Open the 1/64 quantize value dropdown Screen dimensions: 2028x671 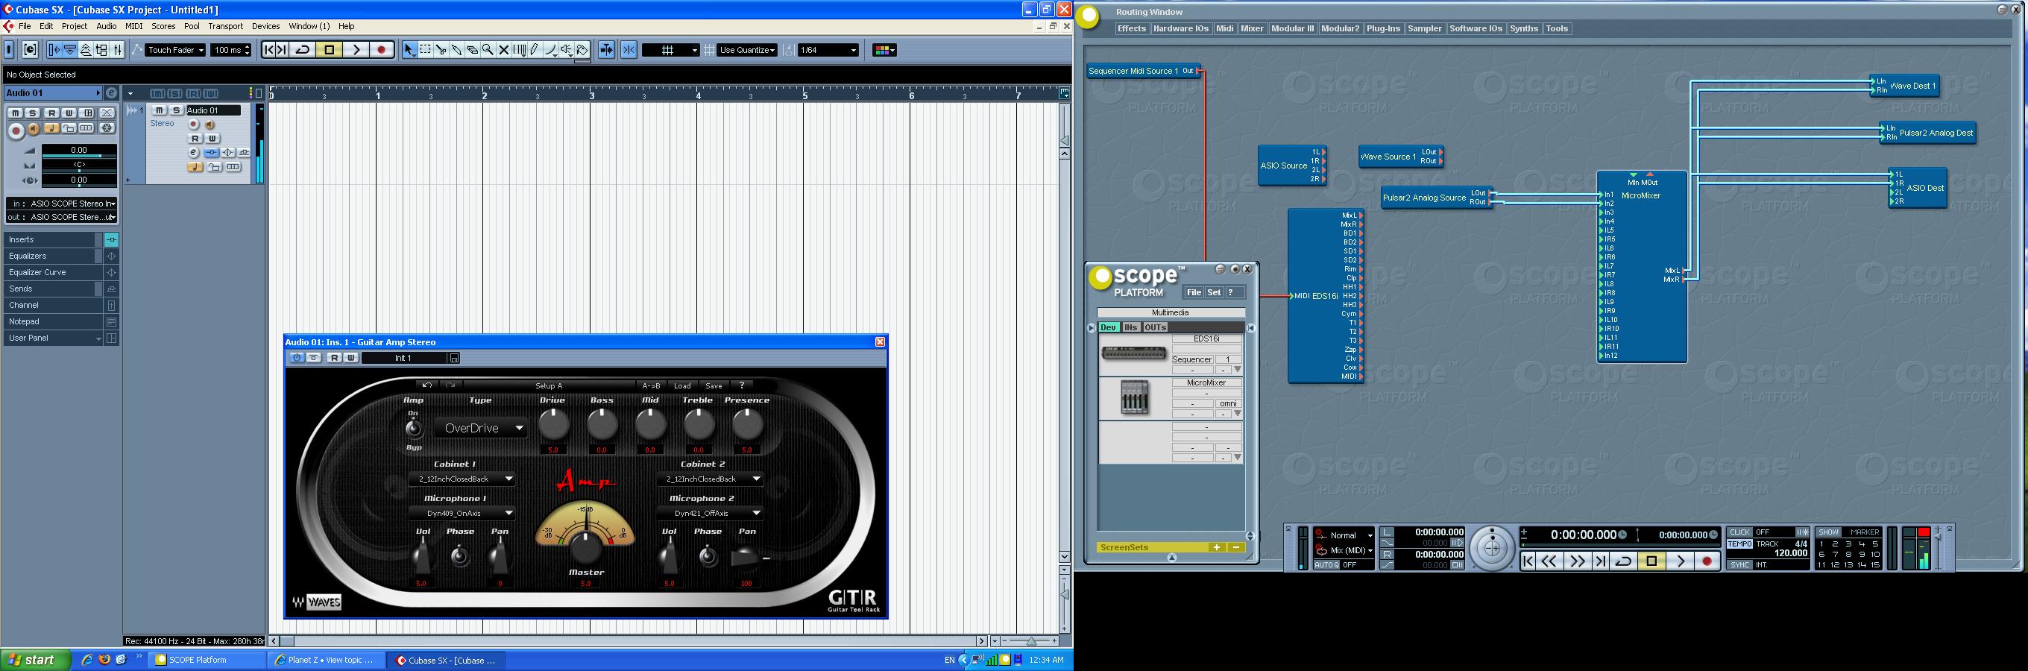(x=828, y=50)
